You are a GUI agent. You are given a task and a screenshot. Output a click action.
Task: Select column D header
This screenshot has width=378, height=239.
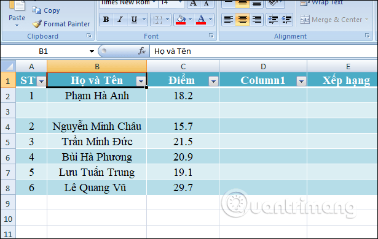263,66
